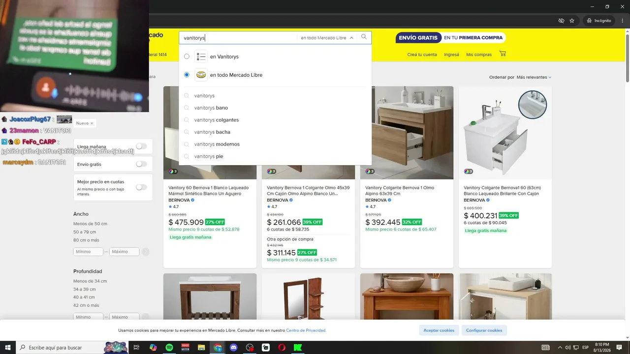Filter width by "80 cm o más"
The height and width of the screenshot is (354, 630).
[x=86, y=240]
